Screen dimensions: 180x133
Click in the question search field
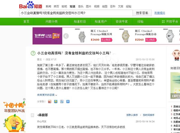76,13
